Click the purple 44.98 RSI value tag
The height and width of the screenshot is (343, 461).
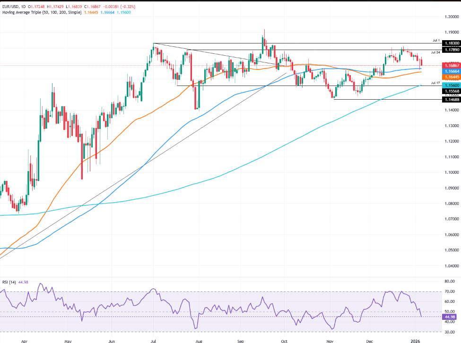(x=450, y=317)
